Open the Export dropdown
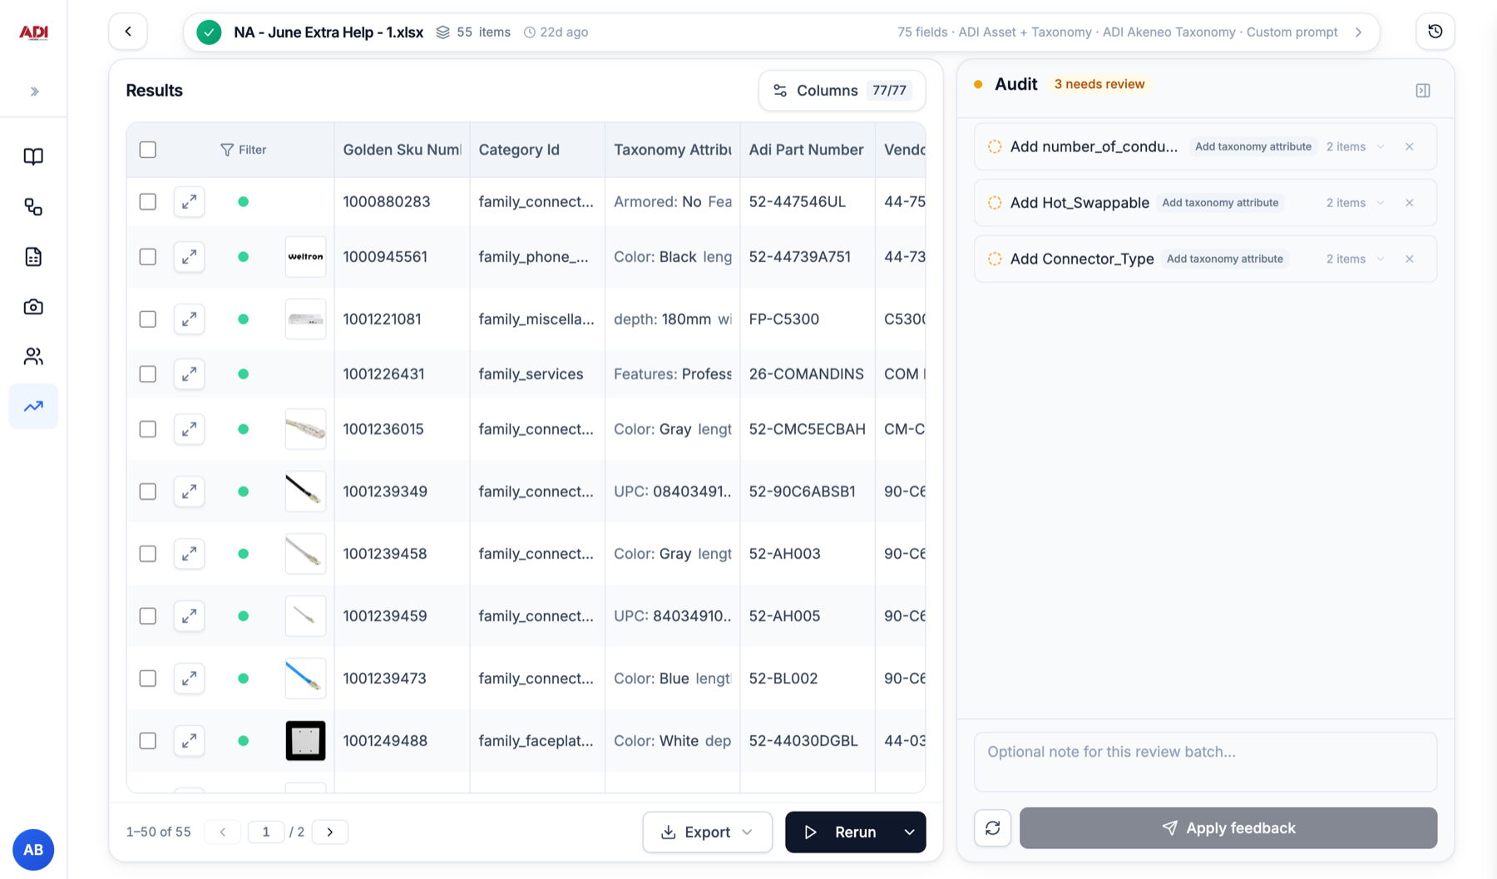Screen dimensions: 1497x879 point(707,832)
